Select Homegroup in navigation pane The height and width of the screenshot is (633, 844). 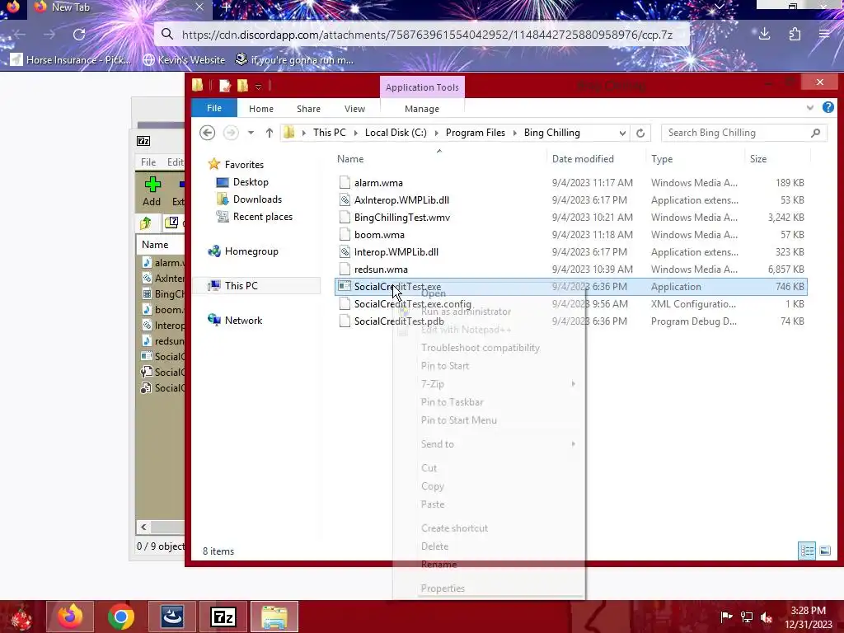point(243,251)
